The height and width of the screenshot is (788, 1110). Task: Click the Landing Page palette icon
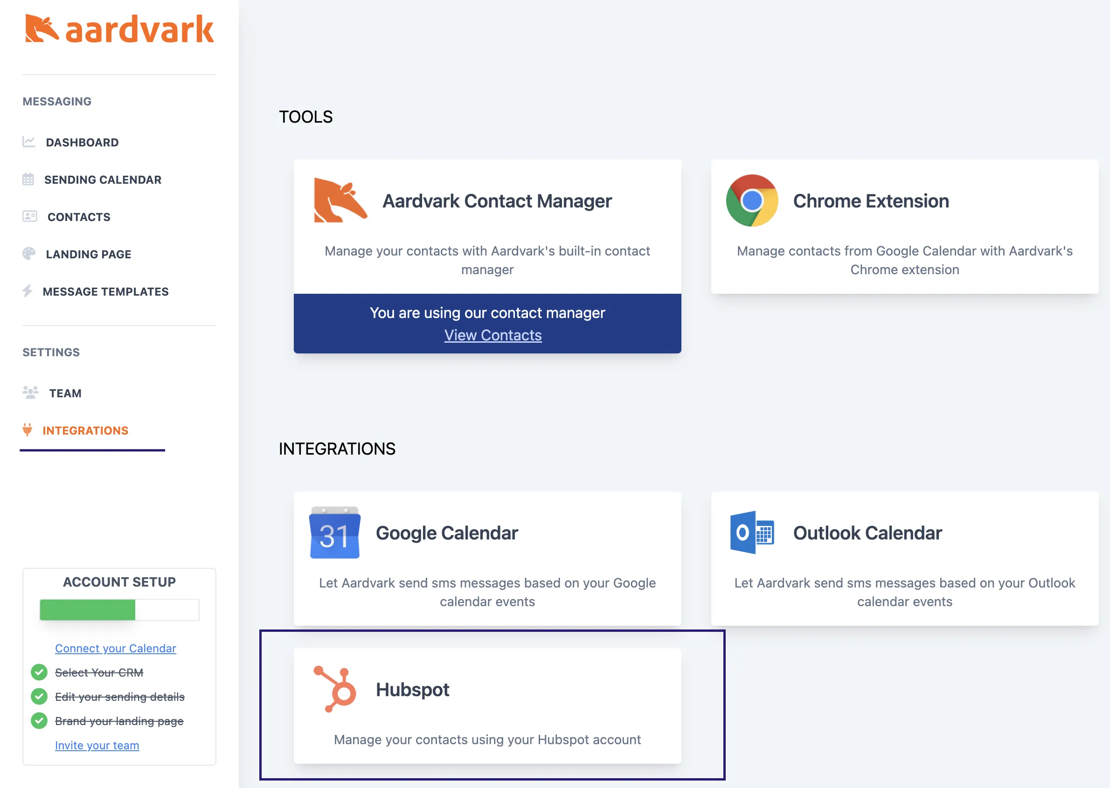[29, 254]
